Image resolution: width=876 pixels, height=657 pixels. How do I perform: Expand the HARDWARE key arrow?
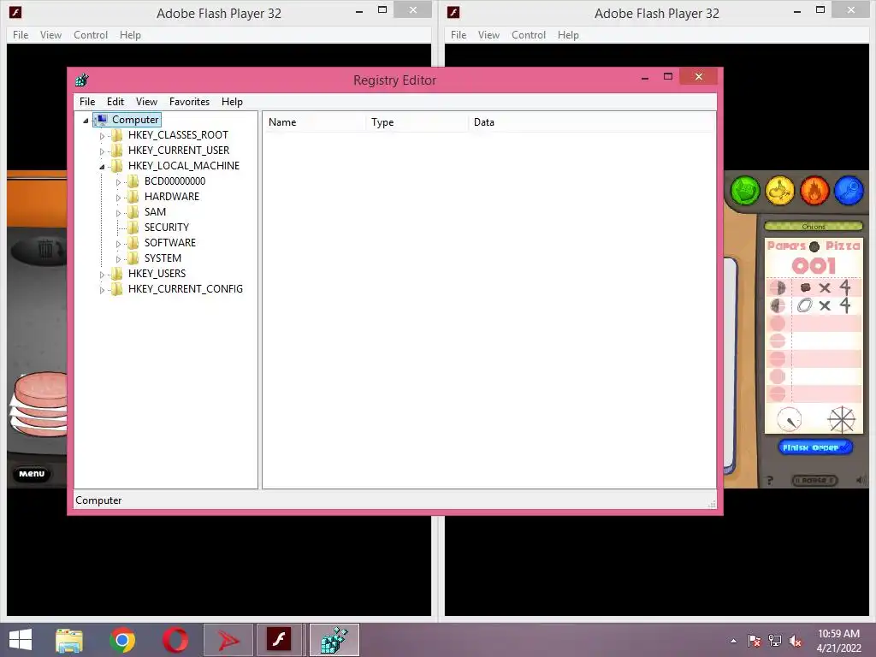tap(118, 198)
